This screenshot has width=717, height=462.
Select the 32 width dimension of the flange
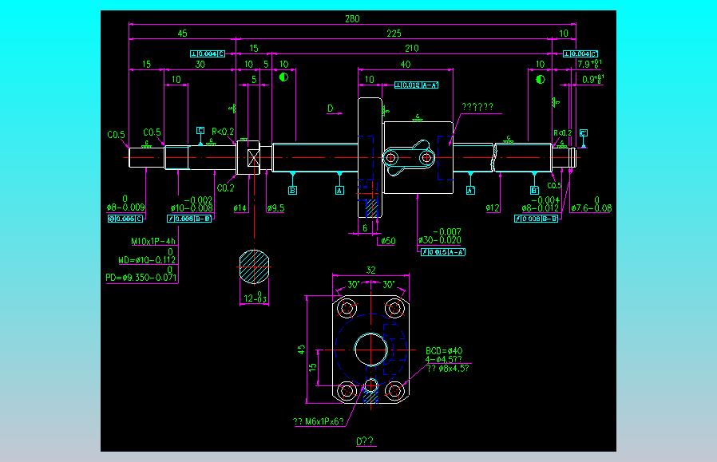370,270
